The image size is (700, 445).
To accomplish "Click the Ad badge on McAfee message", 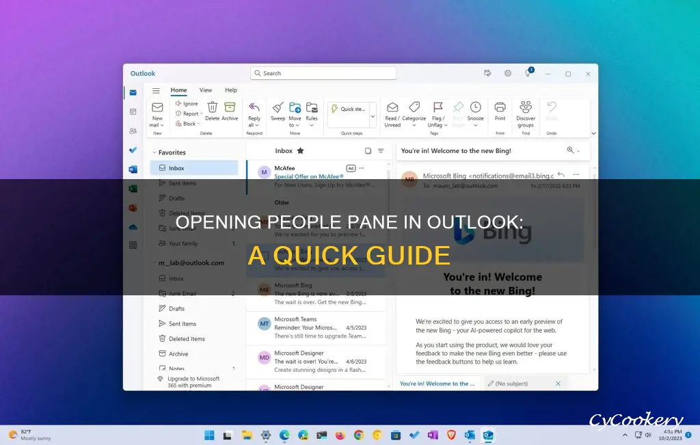I will pos(351,168).
